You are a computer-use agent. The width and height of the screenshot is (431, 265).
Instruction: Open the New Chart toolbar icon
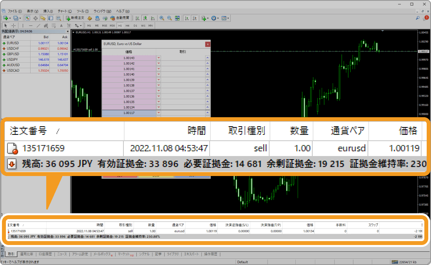pos(5,18)
